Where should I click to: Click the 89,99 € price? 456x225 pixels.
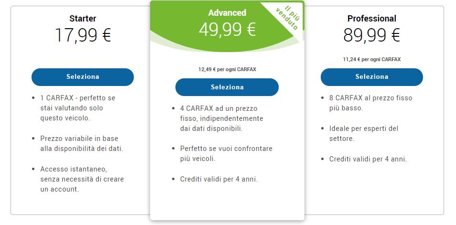click(x=372, y=35)
